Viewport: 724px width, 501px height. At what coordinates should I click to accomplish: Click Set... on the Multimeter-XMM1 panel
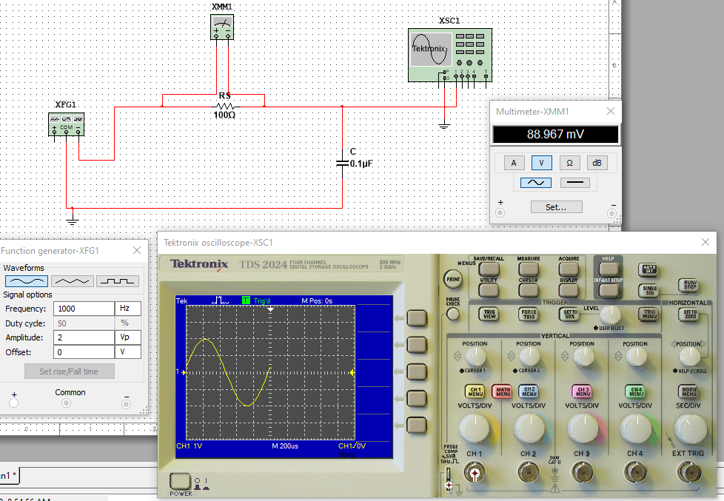coord(556,206)
